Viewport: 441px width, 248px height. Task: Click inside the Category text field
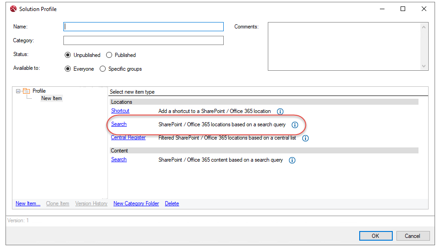[x=143, y=40]
